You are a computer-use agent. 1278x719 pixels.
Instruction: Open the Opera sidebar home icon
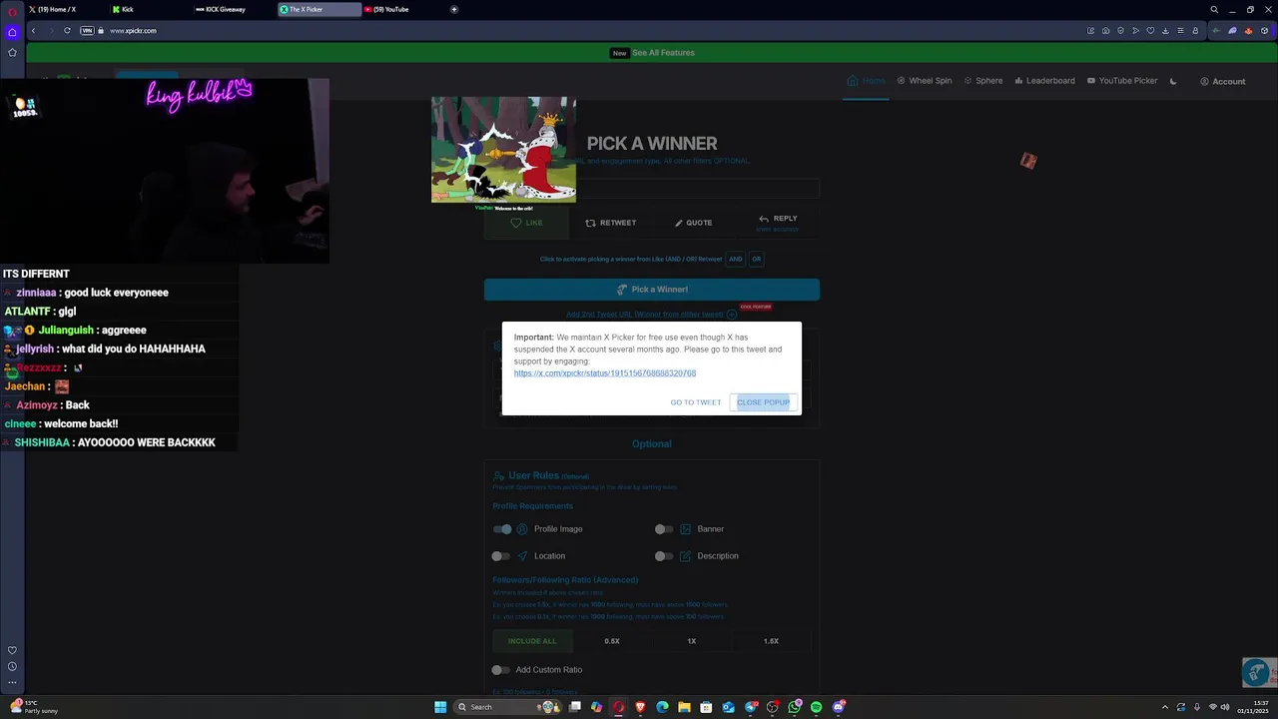(12, 32)
